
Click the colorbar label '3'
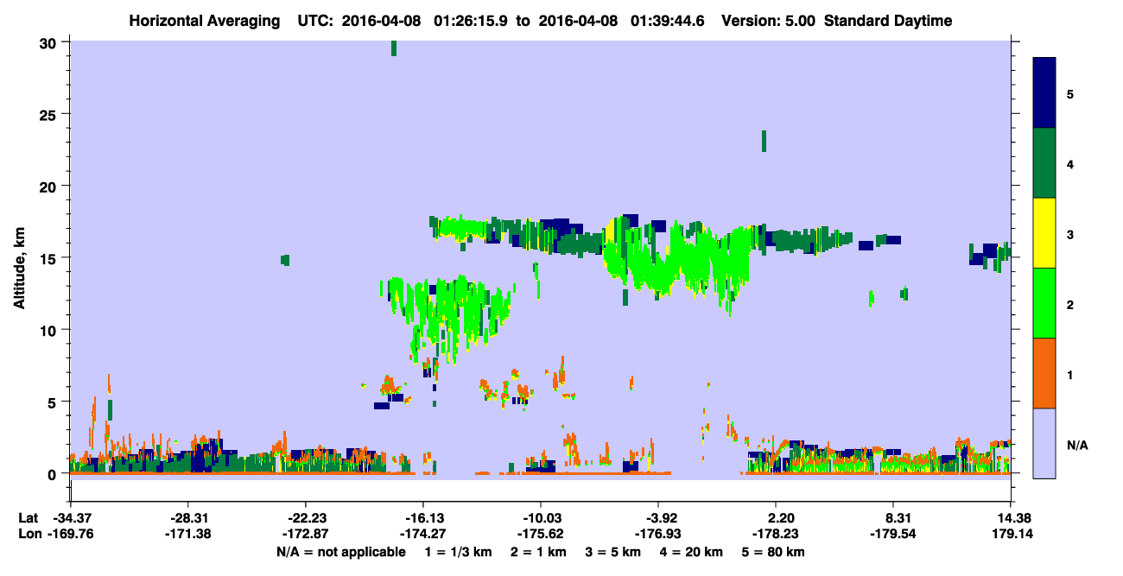click(1069, 234)
